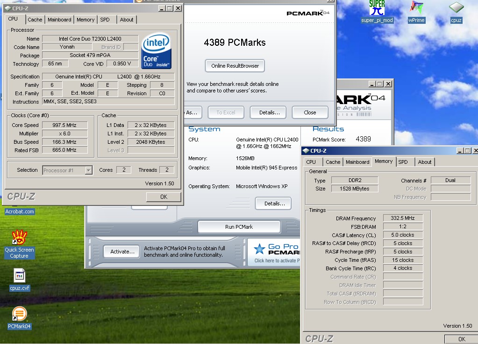Switch to Cache tab in left CPU-Z window

(35, 20)
